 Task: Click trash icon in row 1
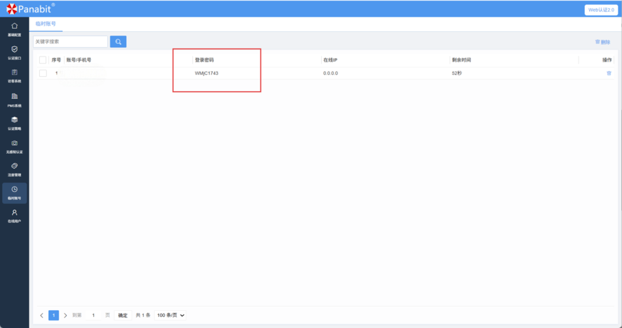609,73
